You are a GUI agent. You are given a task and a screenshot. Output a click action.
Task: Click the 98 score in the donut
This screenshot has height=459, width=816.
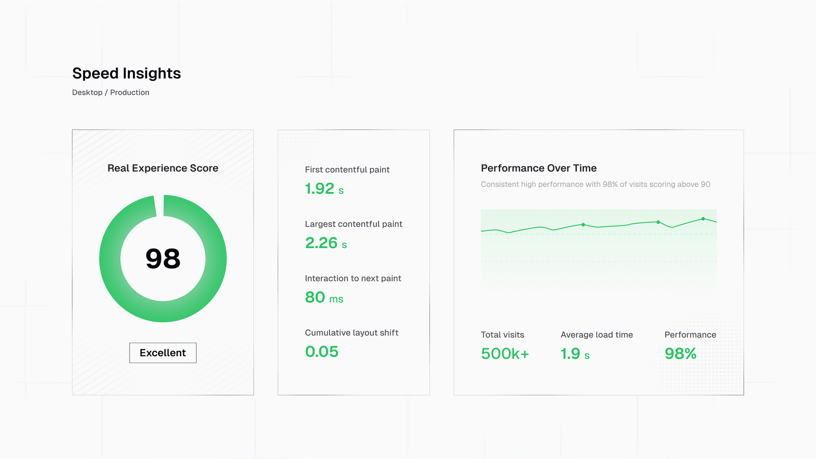(x=163, y=259)
